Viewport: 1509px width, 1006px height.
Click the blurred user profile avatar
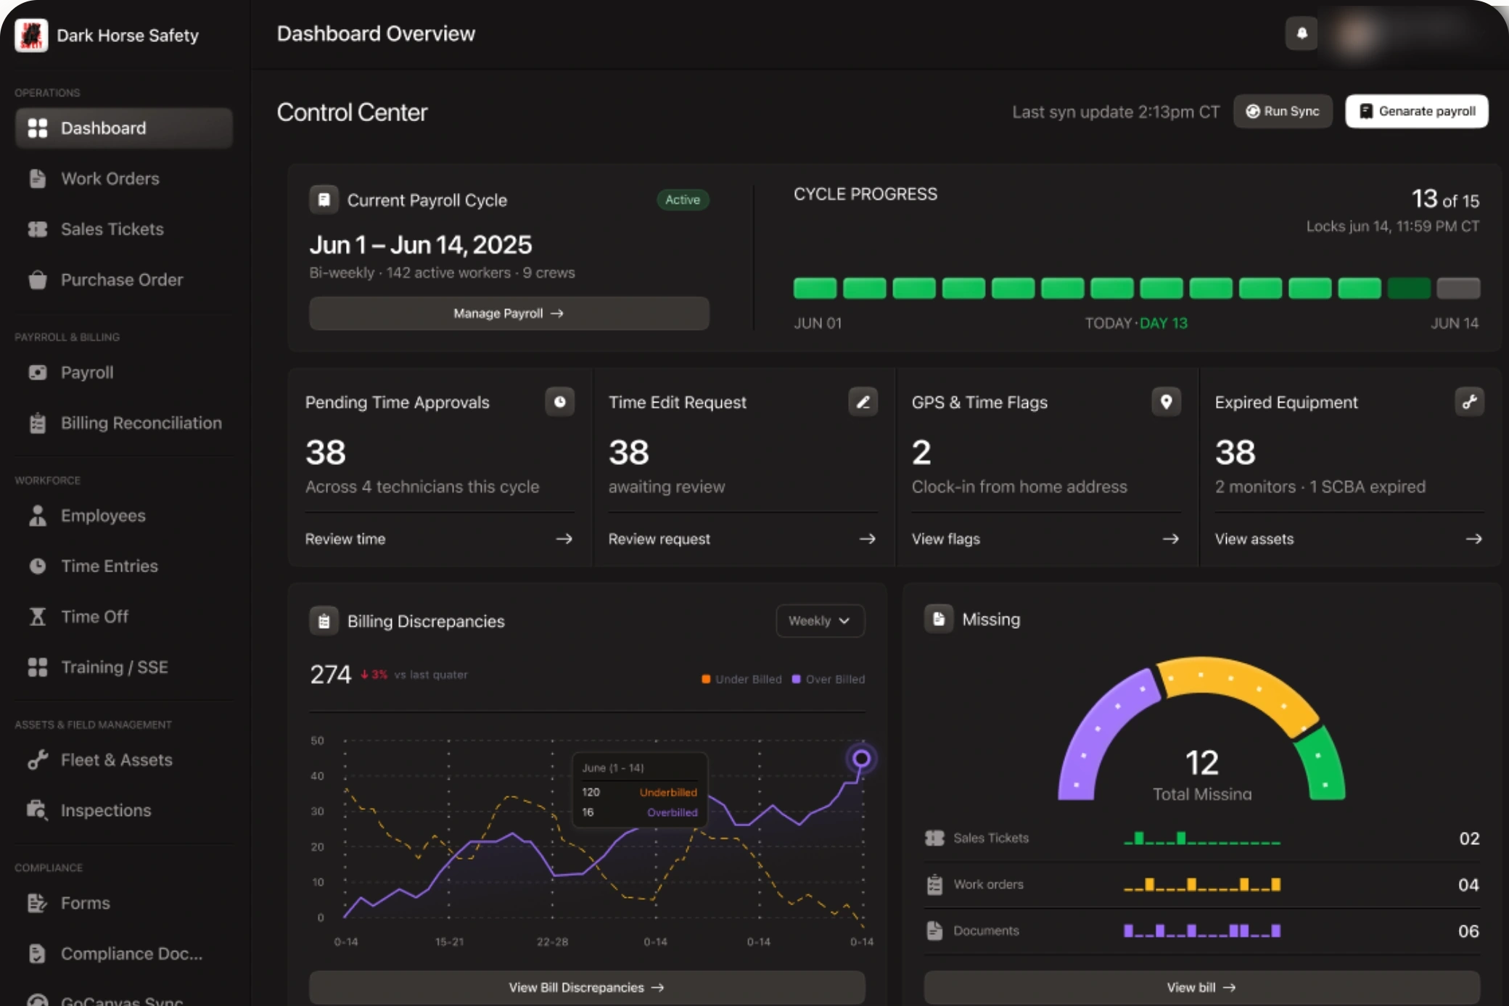pos(1356,35)
